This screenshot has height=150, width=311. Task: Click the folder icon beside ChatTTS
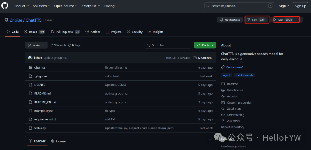pos(30,68)
